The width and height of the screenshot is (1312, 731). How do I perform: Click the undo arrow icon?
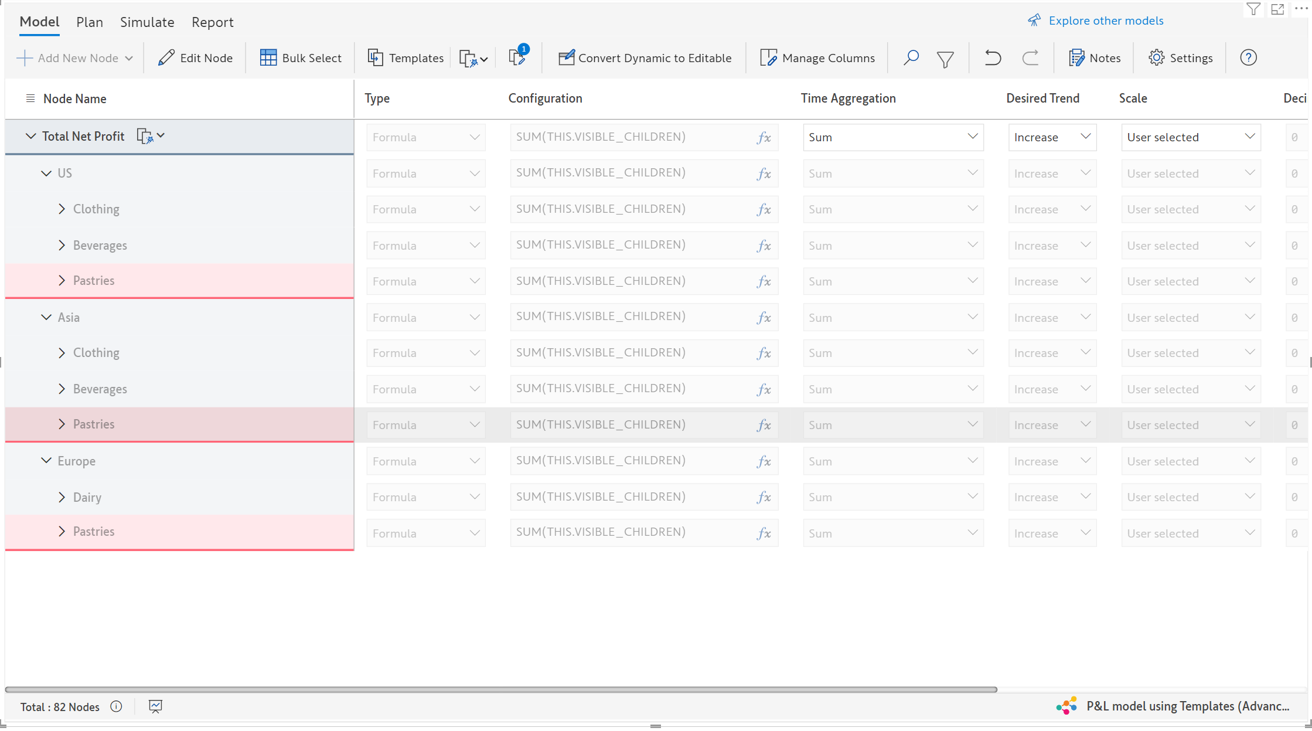tap(993, 57)
